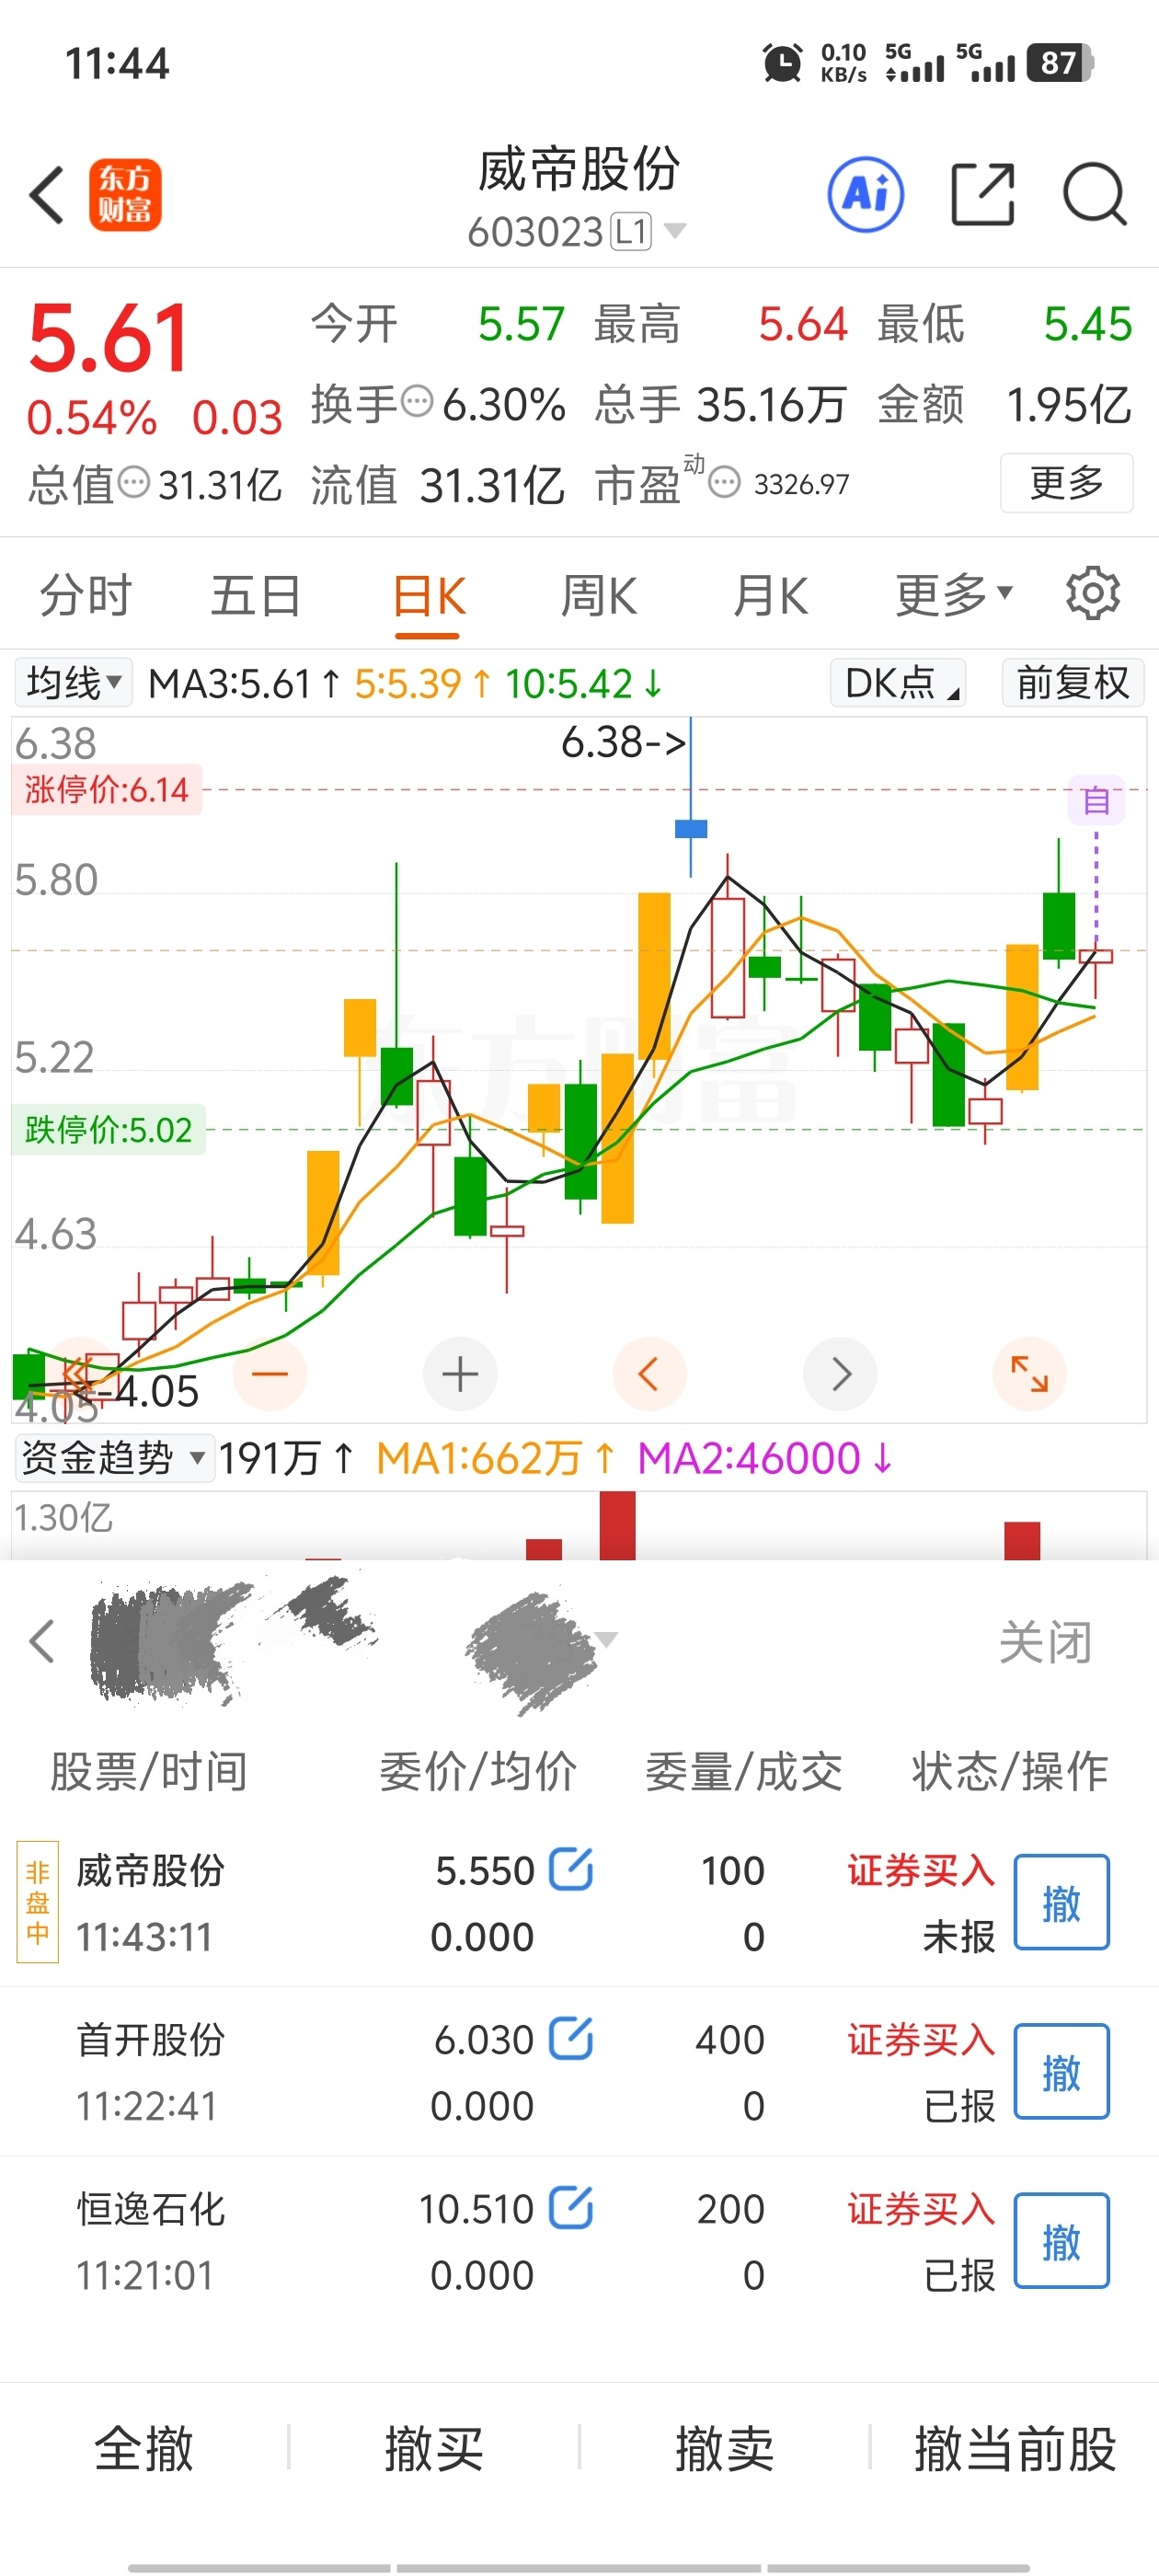Tap the current price 5.61
The width and height of the screenshot is (1159, 2576).
[108, 338]
